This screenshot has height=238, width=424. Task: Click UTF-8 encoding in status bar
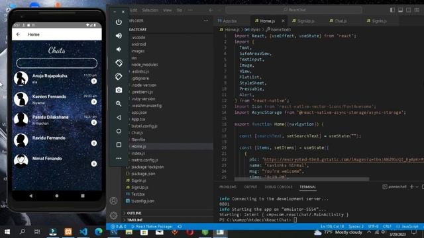(x=373, y=226)
